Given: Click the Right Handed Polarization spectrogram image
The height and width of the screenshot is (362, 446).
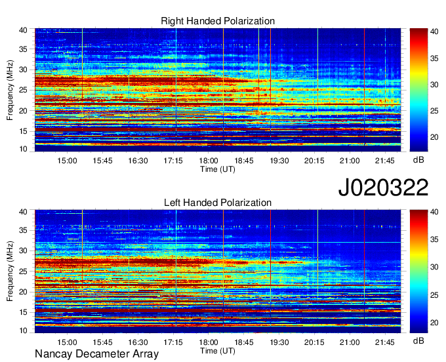Looking at the screenshot, I should pyautogui.click(x=218, y=90).
